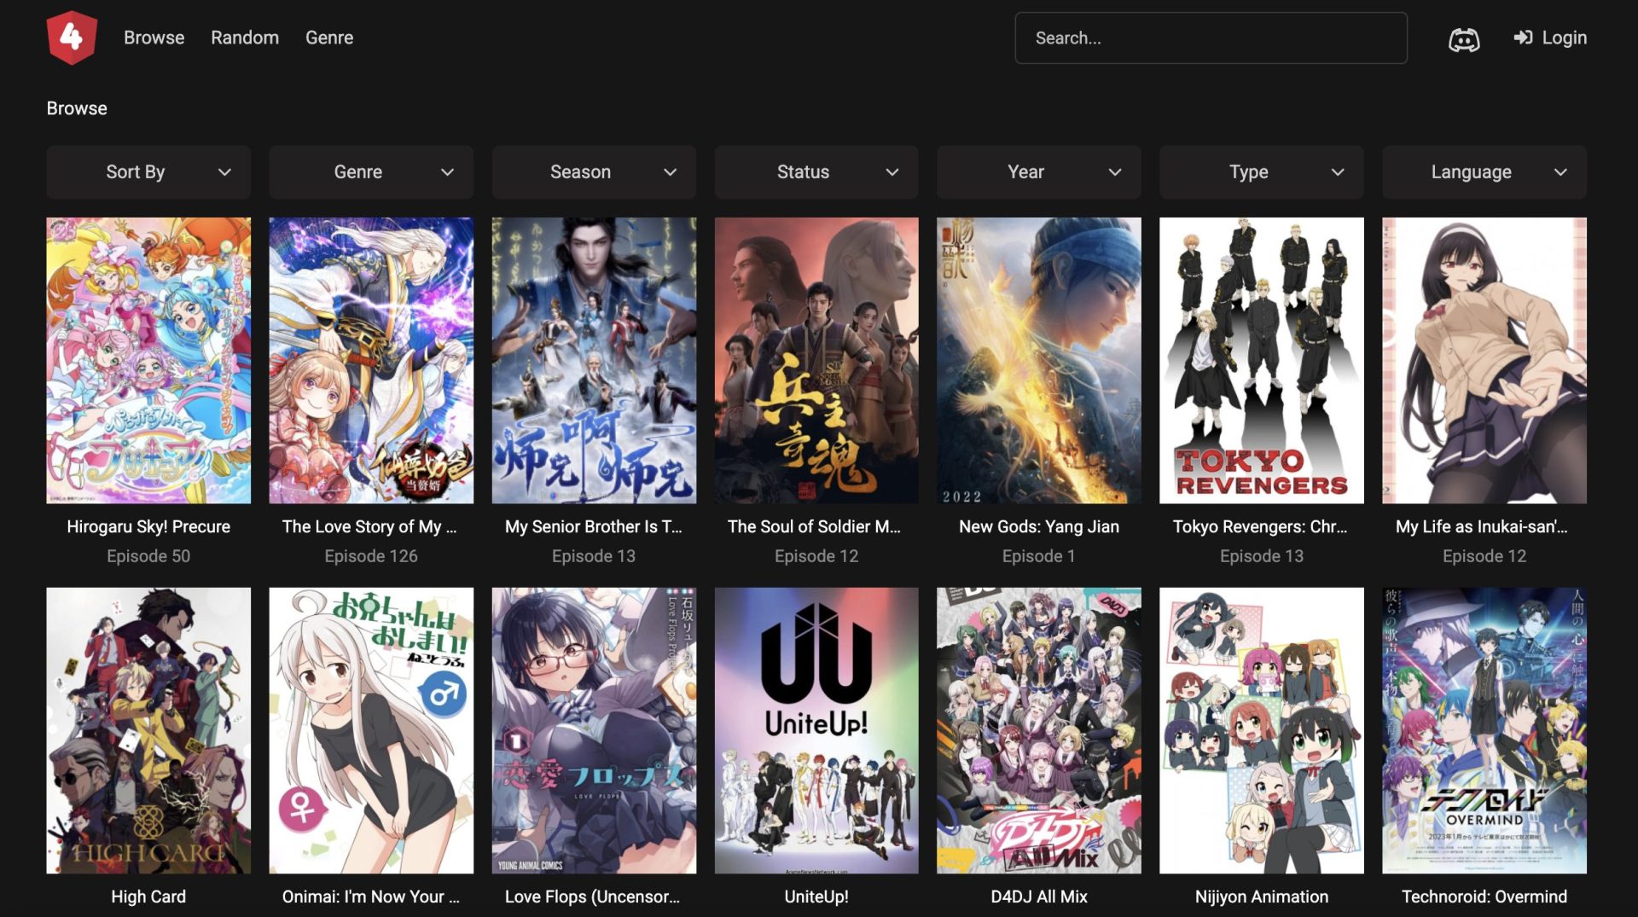This screenshot has width=1638, height=917.
Task: Focus the Search input field
Action: point(1211,38)
